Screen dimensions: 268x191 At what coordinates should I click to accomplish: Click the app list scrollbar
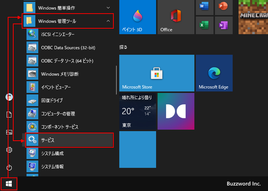[116, 80]
